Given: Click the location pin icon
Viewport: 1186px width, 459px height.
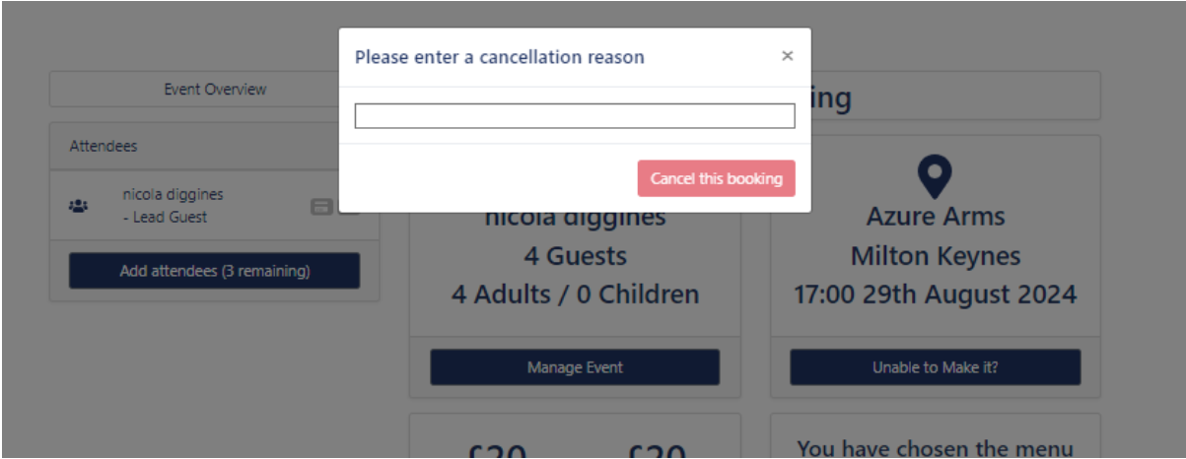Looking at the screenshot, I should (x=935, y=176).
